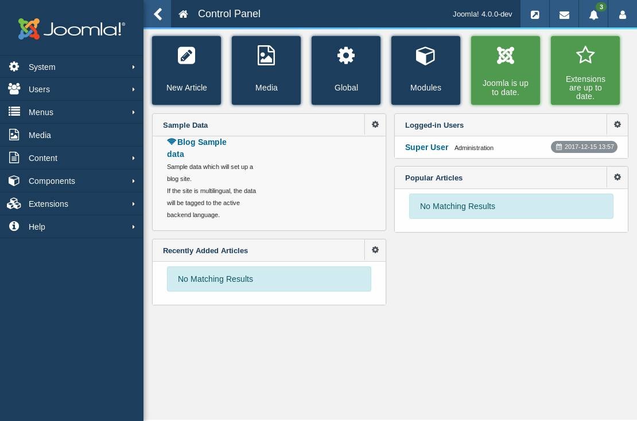Click the cube icon on Modules tile
This screenshot has width=637, height=421.
coord(425,56)
